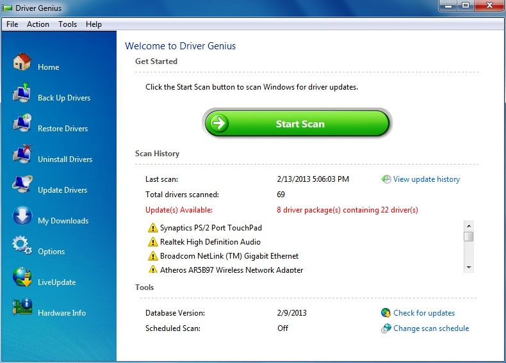Viewport: 506px width, 363px height.
Task: Click warning icon beside Synaptics TouchPad
Action: click(152, 227)
